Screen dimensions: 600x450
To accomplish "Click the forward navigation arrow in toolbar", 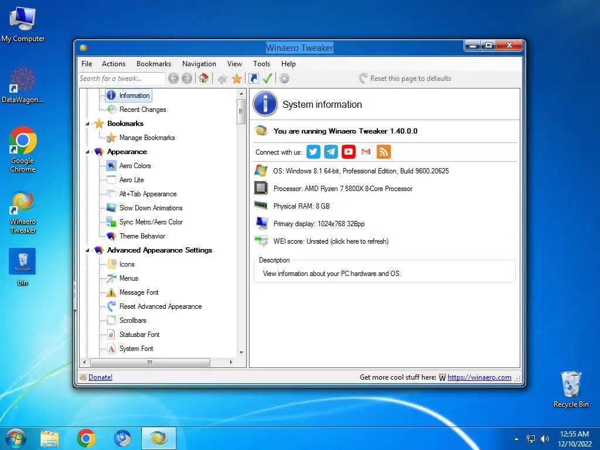I will [187, 79].
